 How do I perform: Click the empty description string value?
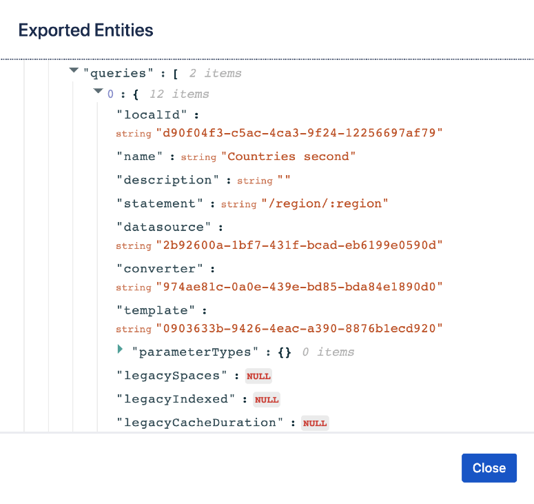coord(283,181)
